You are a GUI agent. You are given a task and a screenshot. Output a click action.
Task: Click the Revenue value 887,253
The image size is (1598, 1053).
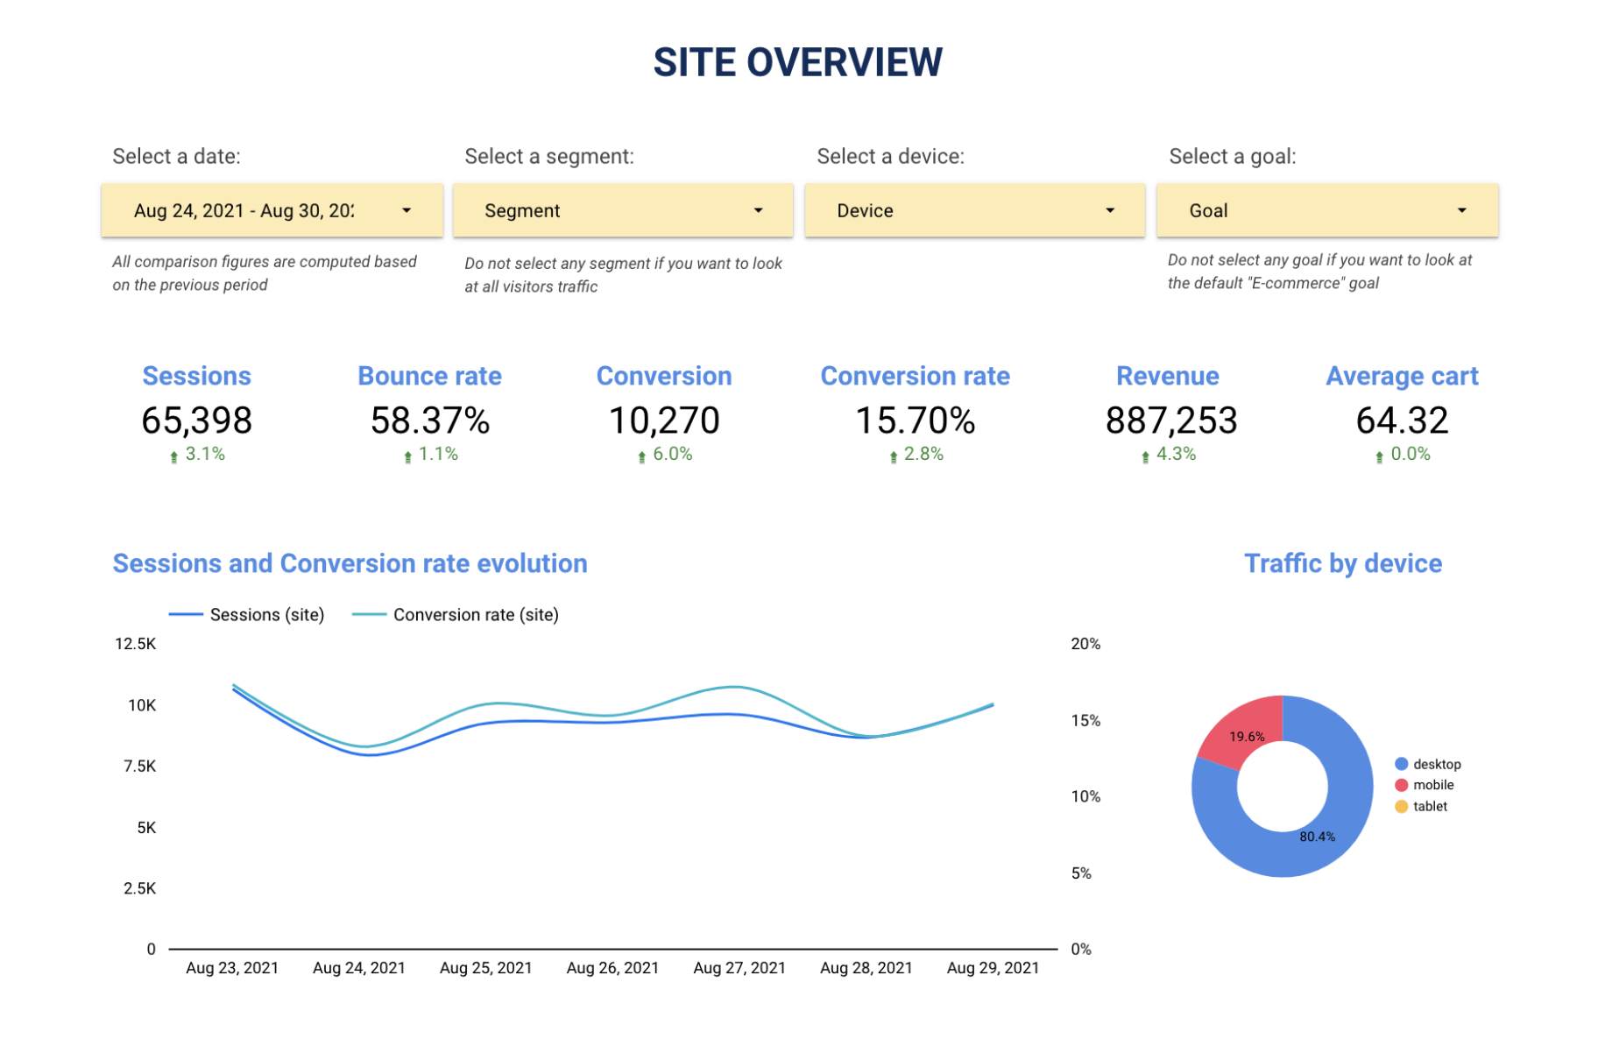click(x=1171, y=420)
